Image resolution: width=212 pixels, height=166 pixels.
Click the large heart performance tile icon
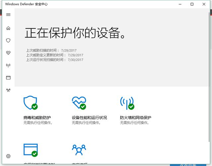(79, 103)
